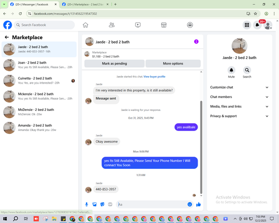Screen dimensions: 279x223
Task: Click the Facebook logo
Action: 8,25
